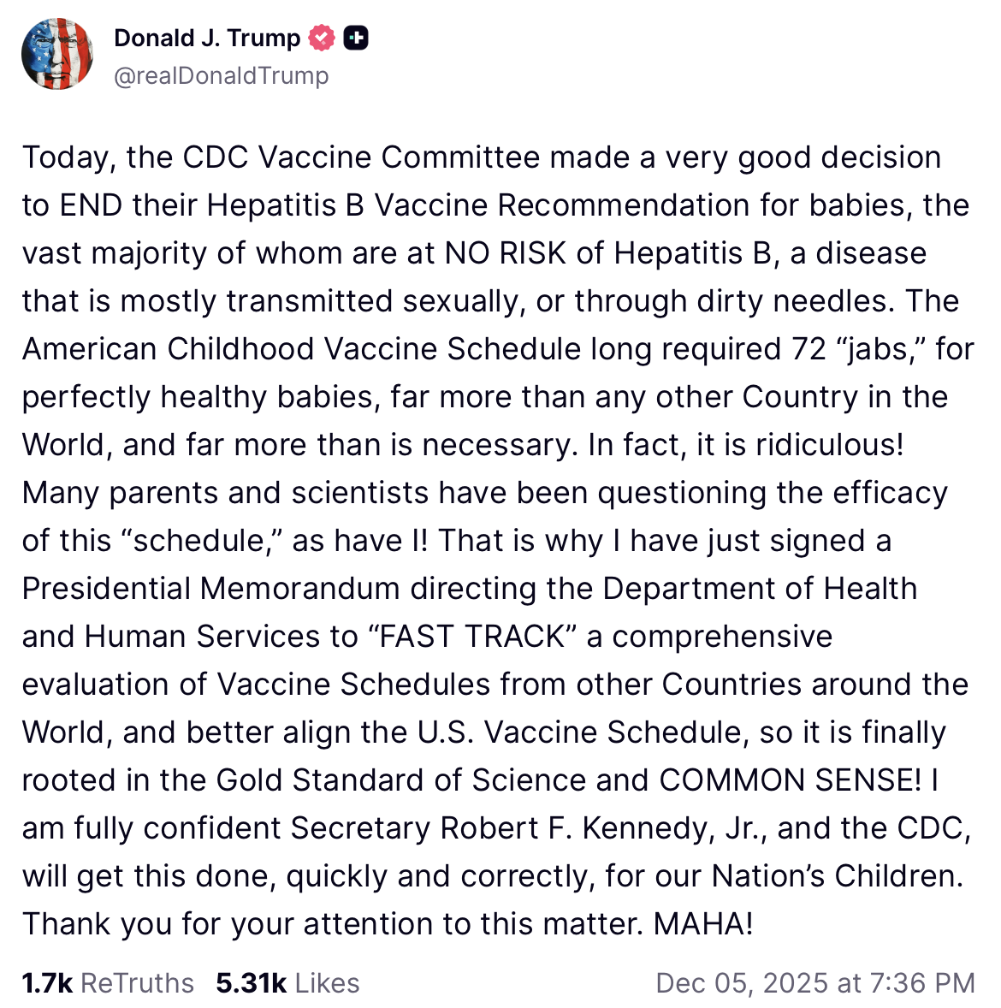Click the 1.7k ReTruths number
The image size is (1001, 1008).
point(47,983)
